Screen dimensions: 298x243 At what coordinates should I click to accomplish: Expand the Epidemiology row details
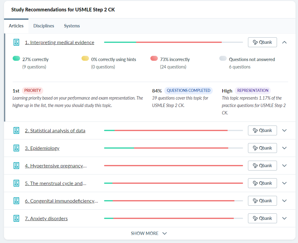click(284, 148)
